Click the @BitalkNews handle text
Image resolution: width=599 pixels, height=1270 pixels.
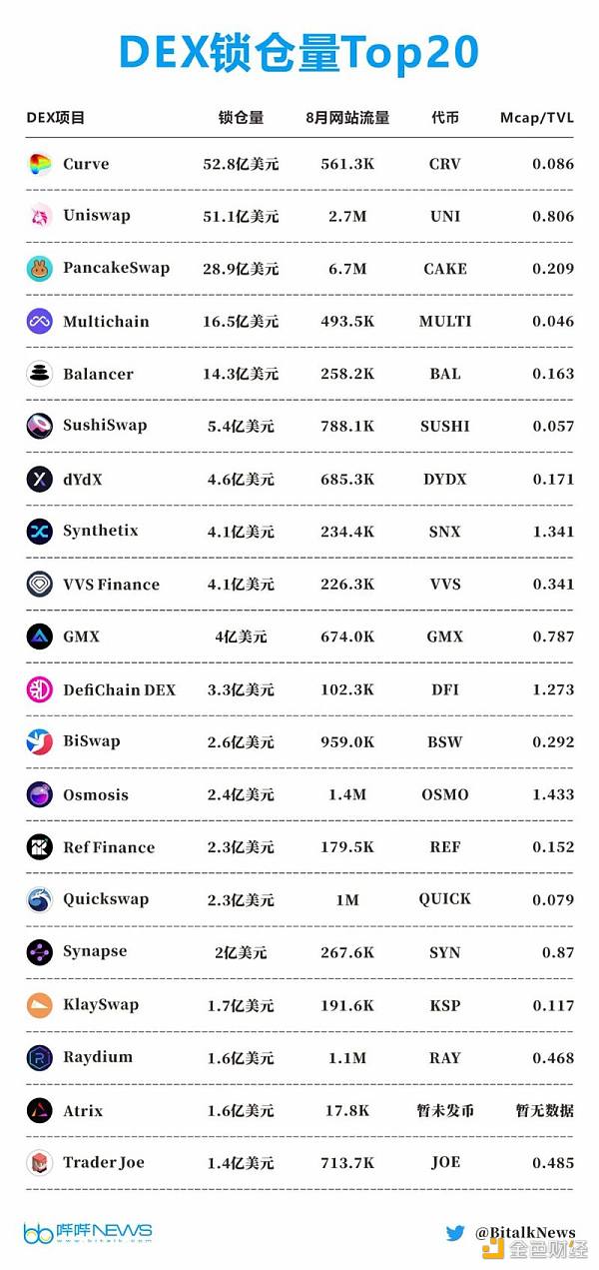524,1232
